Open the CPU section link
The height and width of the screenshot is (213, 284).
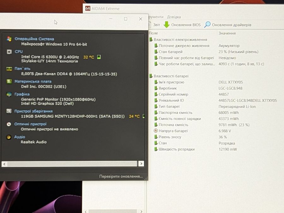coord(19,52)
